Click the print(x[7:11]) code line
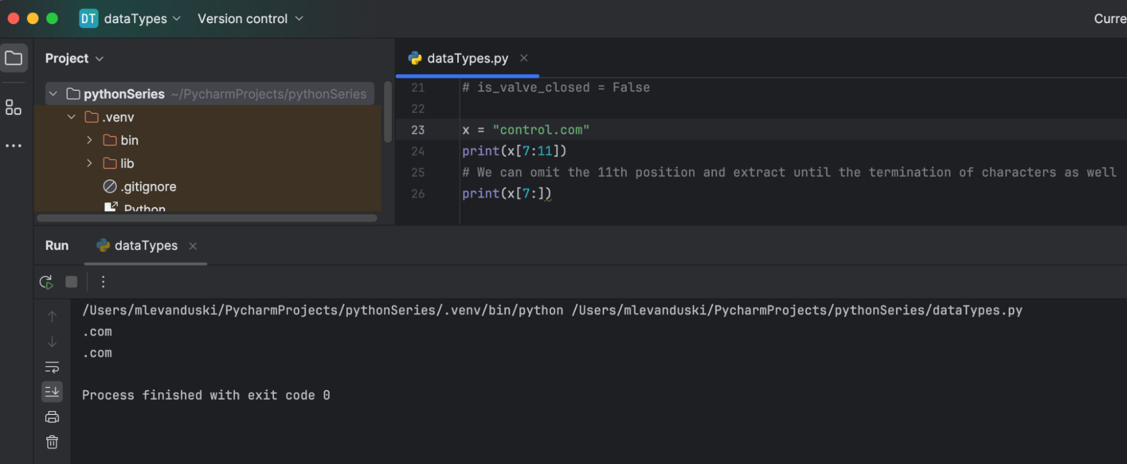 point(514,151)
